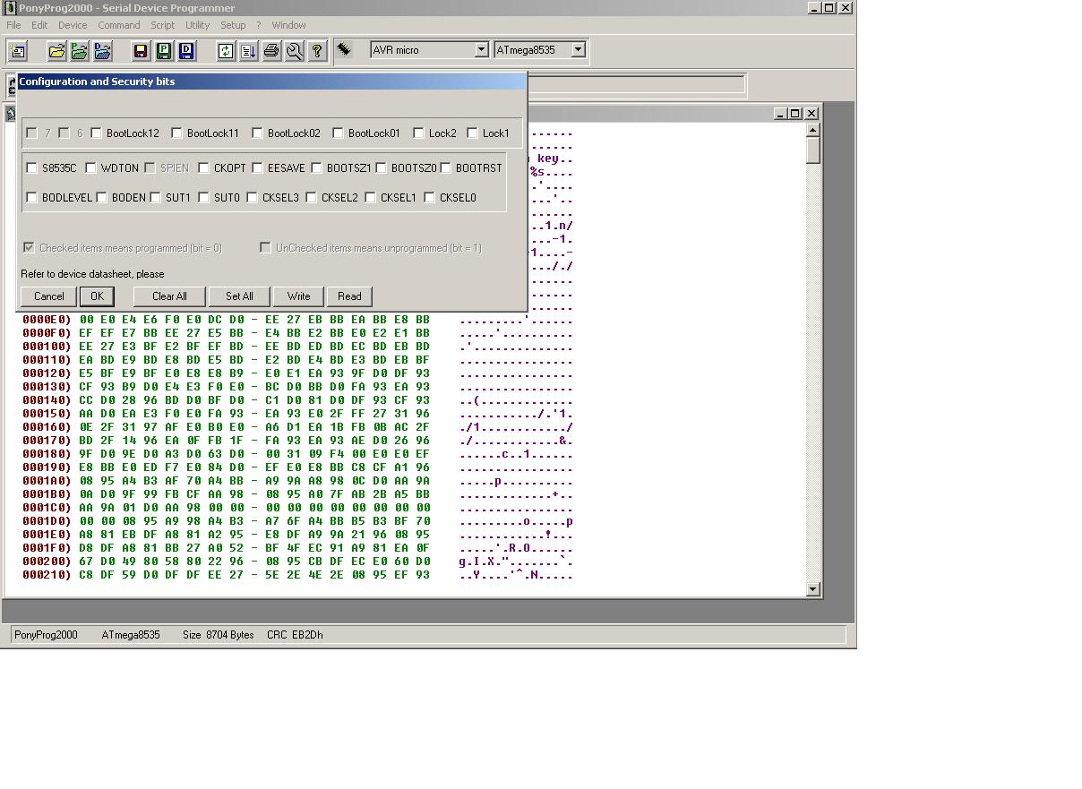The height and width of the screenshot is (789, 1082).
Task: Click the 'Size 8704 Bytes' status bar entry
Action: [219, 635]
